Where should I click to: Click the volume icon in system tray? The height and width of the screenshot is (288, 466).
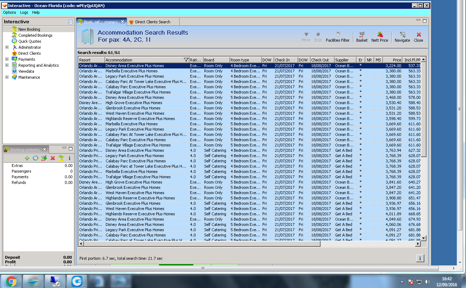click(x=428, y=282)
